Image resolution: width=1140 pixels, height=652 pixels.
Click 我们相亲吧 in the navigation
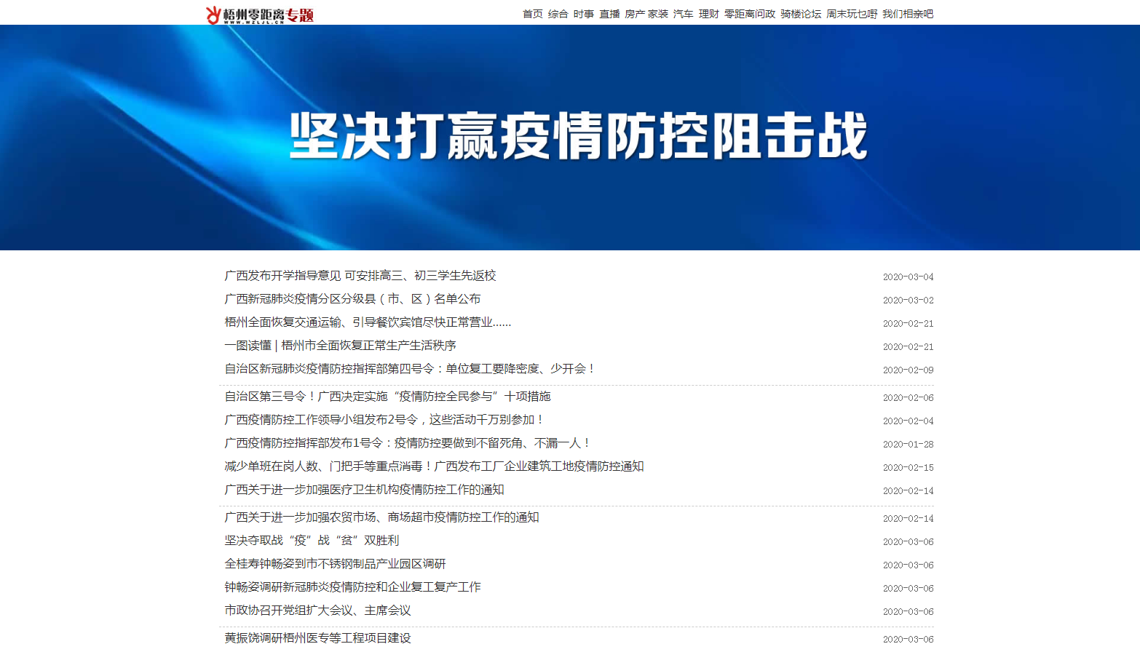pos(907,14)
